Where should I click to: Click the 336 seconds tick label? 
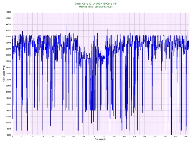point(94,137)
